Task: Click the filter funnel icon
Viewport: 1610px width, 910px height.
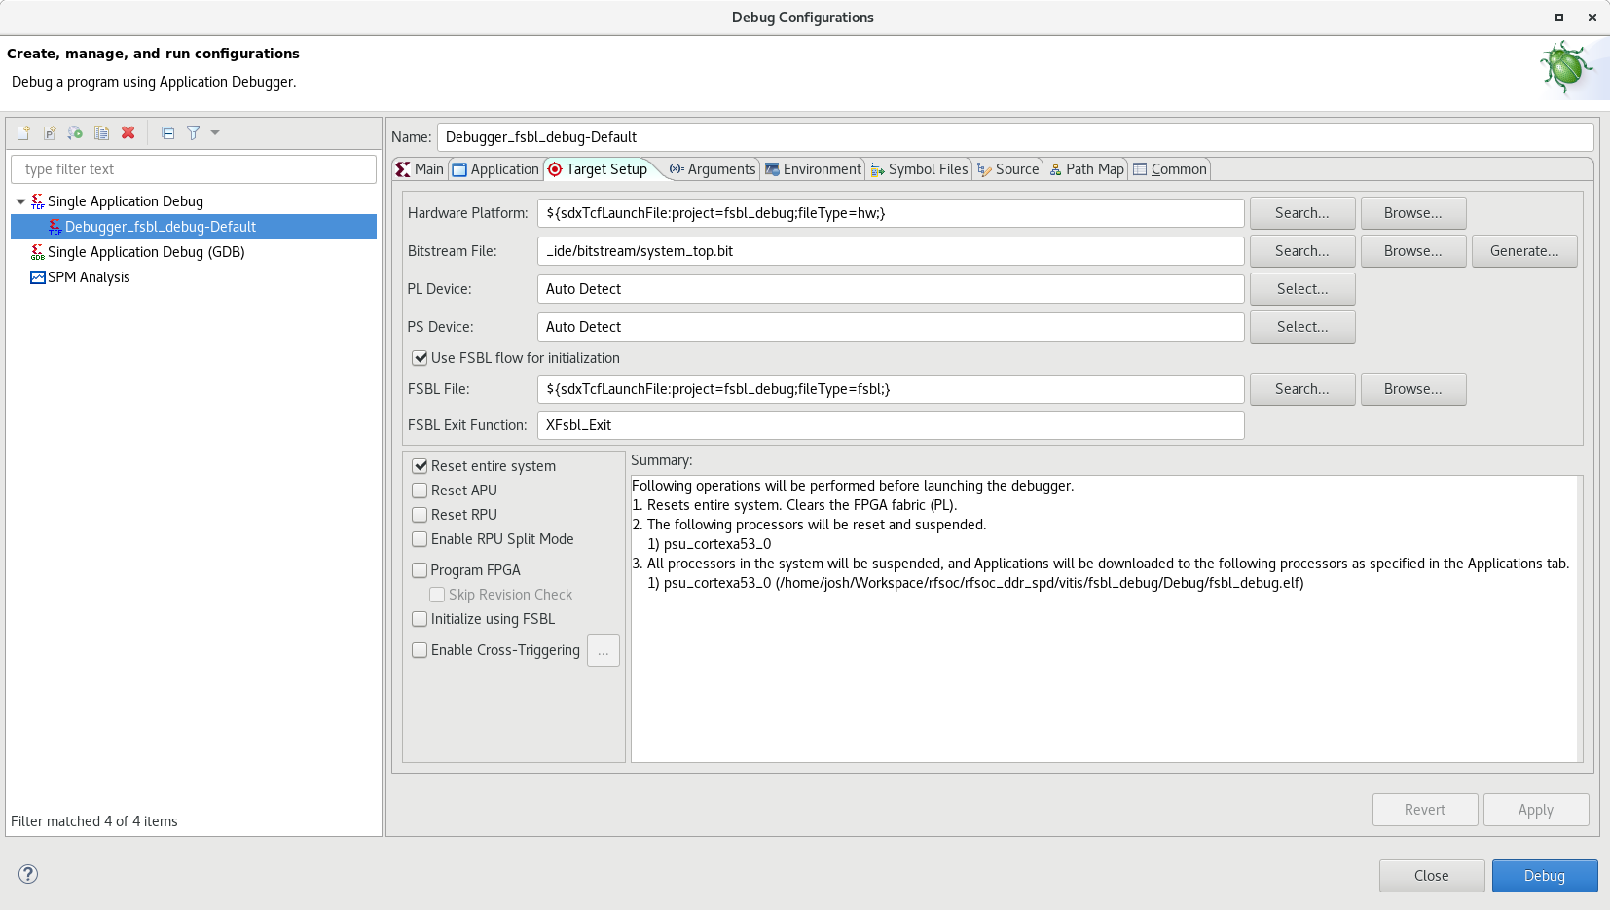Action: [x=194, y=132]
